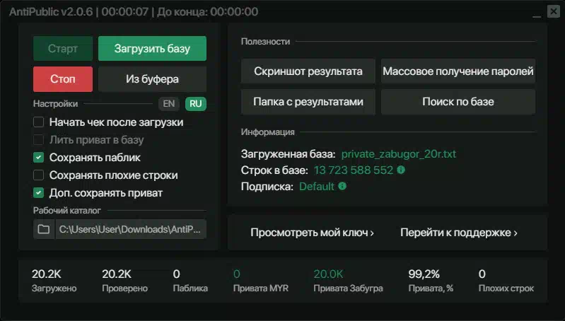Screen dimensions: 565x321
Task: Select the RU language toggle
Action: coord(196,104)
